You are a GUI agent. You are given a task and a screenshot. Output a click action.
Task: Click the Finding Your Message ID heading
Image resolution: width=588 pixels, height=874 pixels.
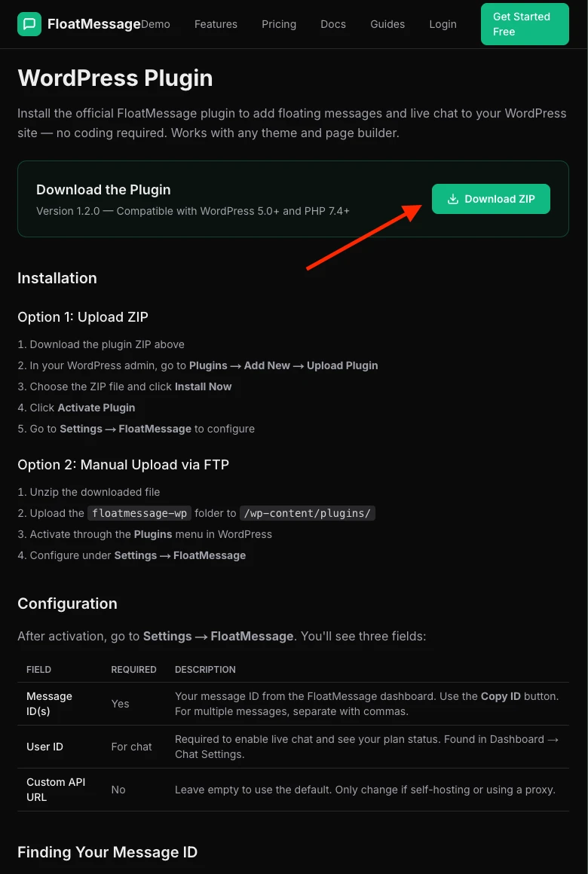[x=107, y=852]
